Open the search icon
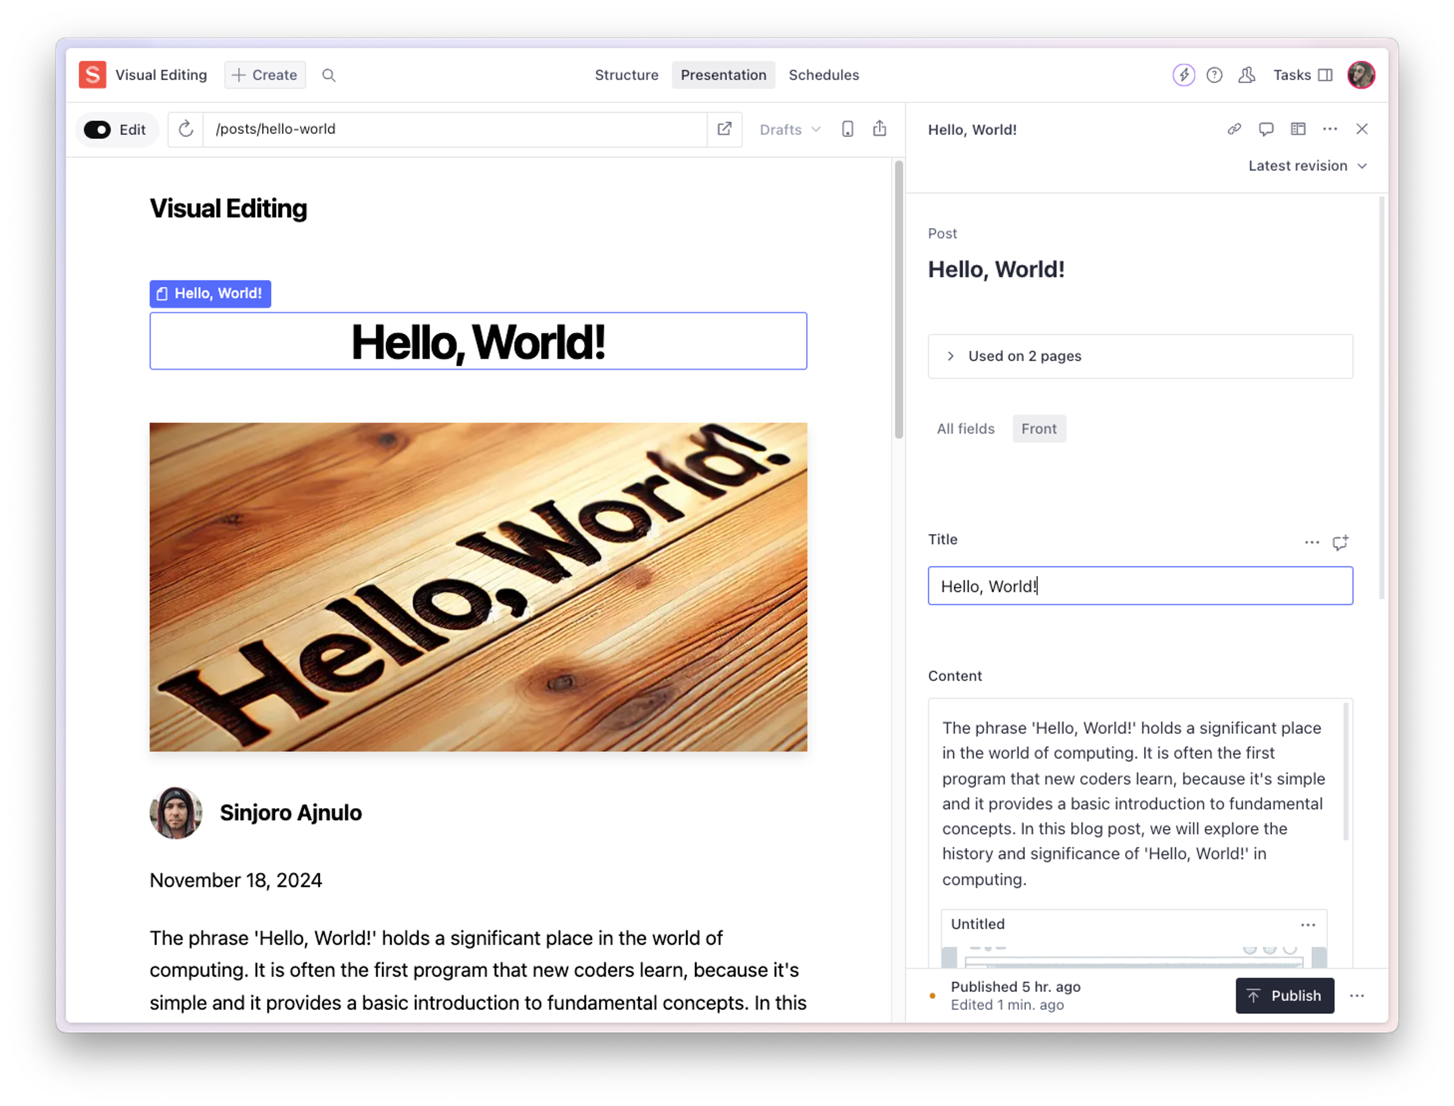This screenshot has height=1106, width=1454. pyautogui.click(x=328, y=75)
